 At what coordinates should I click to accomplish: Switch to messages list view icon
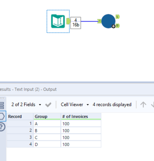[2, 105]
